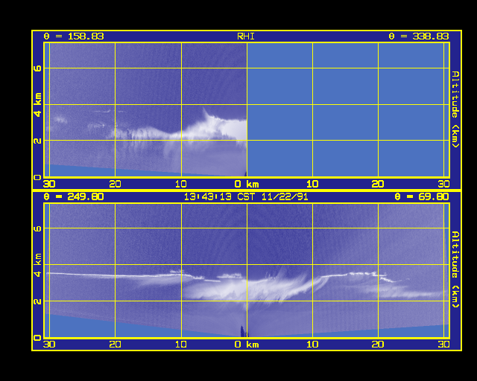Click the '4 km' altitude tick of the lower panel
The height and width of the screenshot is (381, 477).
click(x=37, y=265)
